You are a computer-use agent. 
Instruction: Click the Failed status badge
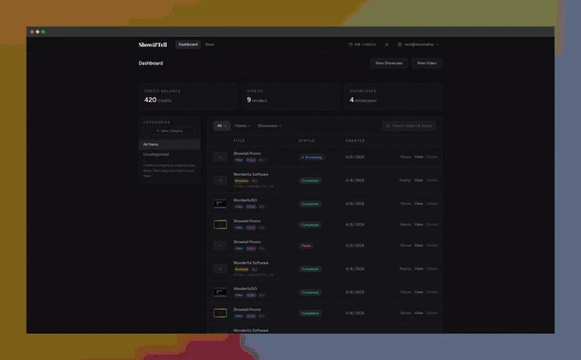(306, 246)
